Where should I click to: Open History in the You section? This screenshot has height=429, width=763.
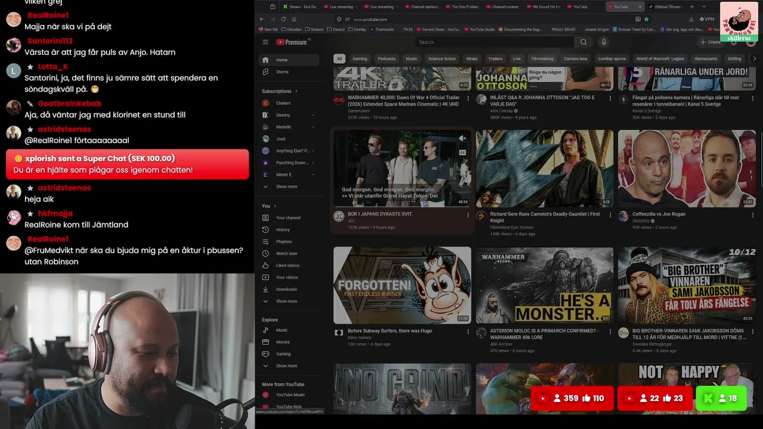click(x=289, y=230)
